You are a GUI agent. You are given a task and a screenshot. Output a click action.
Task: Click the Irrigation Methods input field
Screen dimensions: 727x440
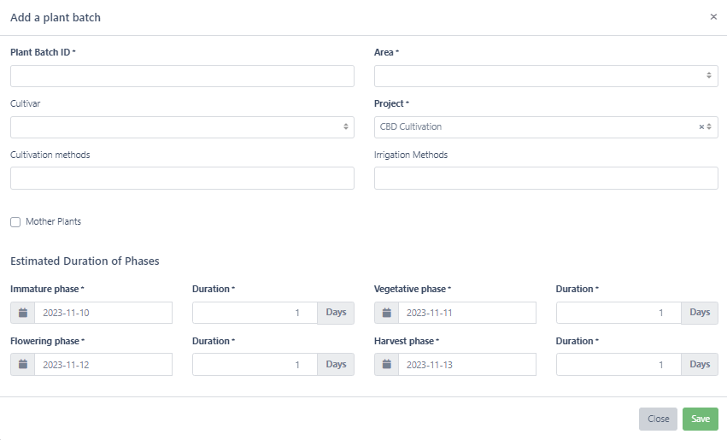[x=546, y=178]
